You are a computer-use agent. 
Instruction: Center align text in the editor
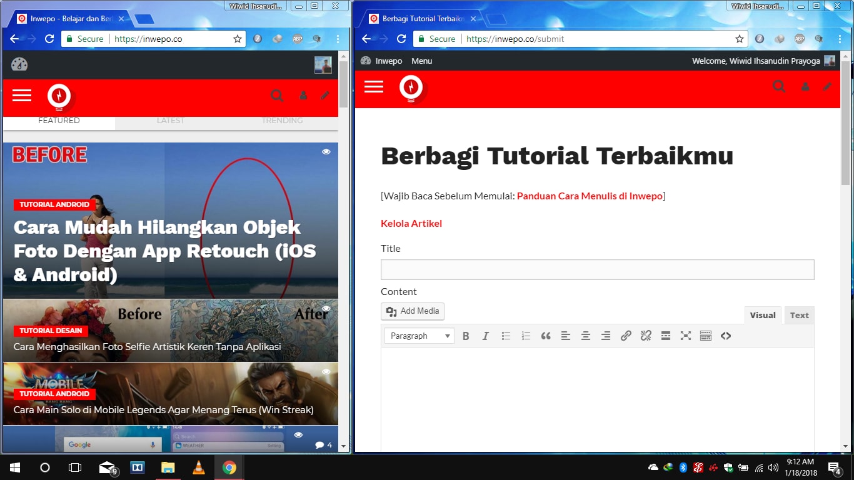[x=586, y=336]
